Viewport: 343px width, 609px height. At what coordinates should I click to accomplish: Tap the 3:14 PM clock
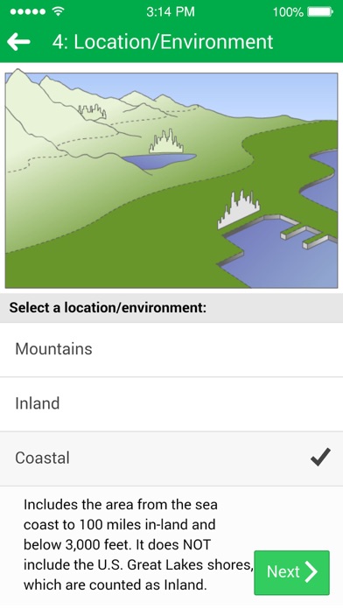[171, 12]
